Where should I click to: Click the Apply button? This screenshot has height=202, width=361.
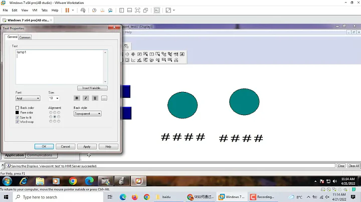tap(87, 146)
